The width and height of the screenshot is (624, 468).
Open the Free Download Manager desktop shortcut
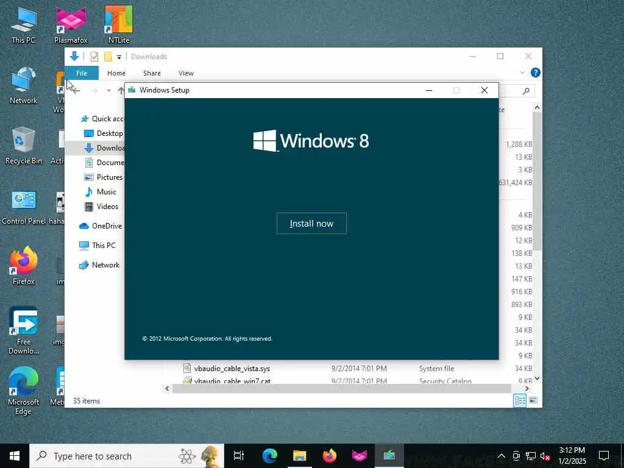(x=24, y=330)
